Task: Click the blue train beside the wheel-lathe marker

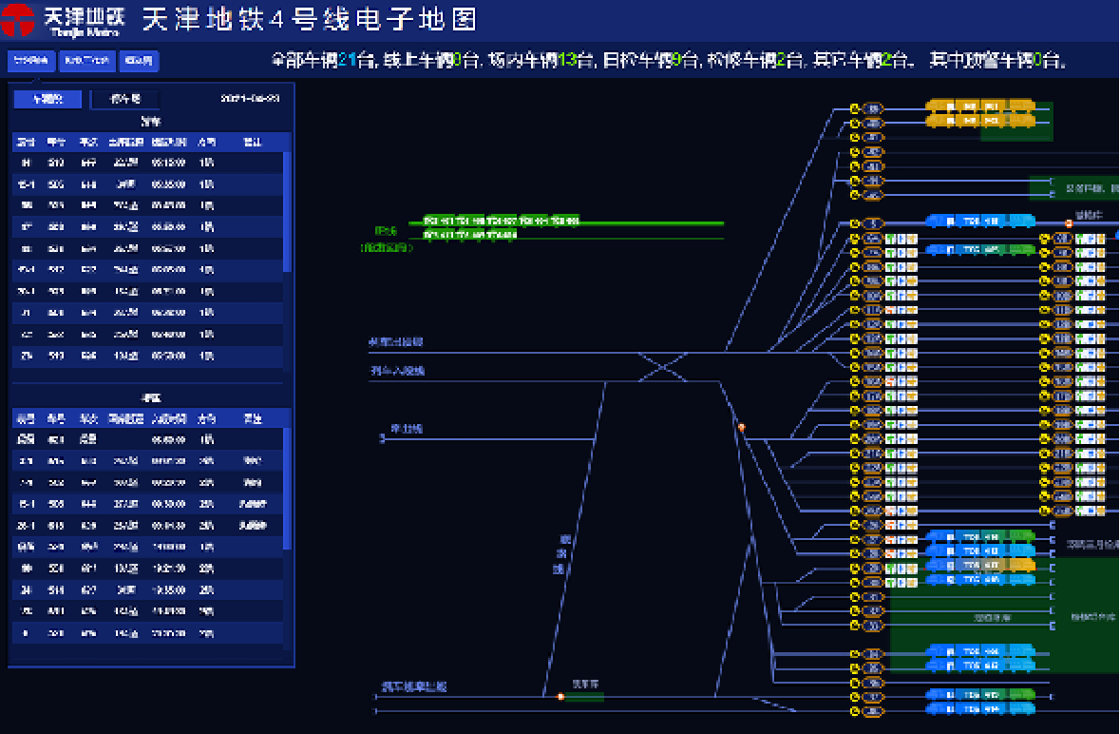Action: click(x=978, y=222)
